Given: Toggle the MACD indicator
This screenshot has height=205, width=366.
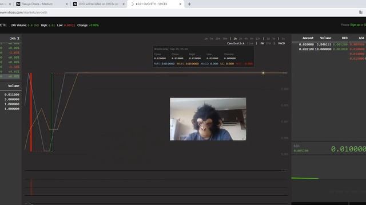Looking at the screenshot, I should coord(281,43).
